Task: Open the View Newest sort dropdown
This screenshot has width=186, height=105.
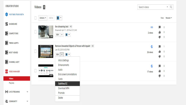Action: click(169, 18)
